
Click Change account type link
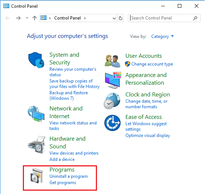coord(152,64)
